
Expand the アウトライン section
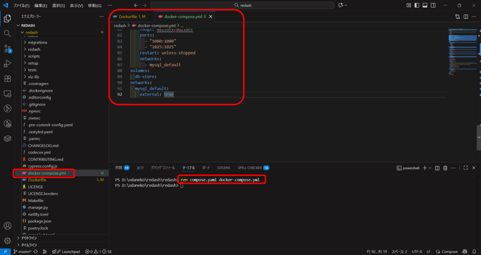tap(29, 238)
